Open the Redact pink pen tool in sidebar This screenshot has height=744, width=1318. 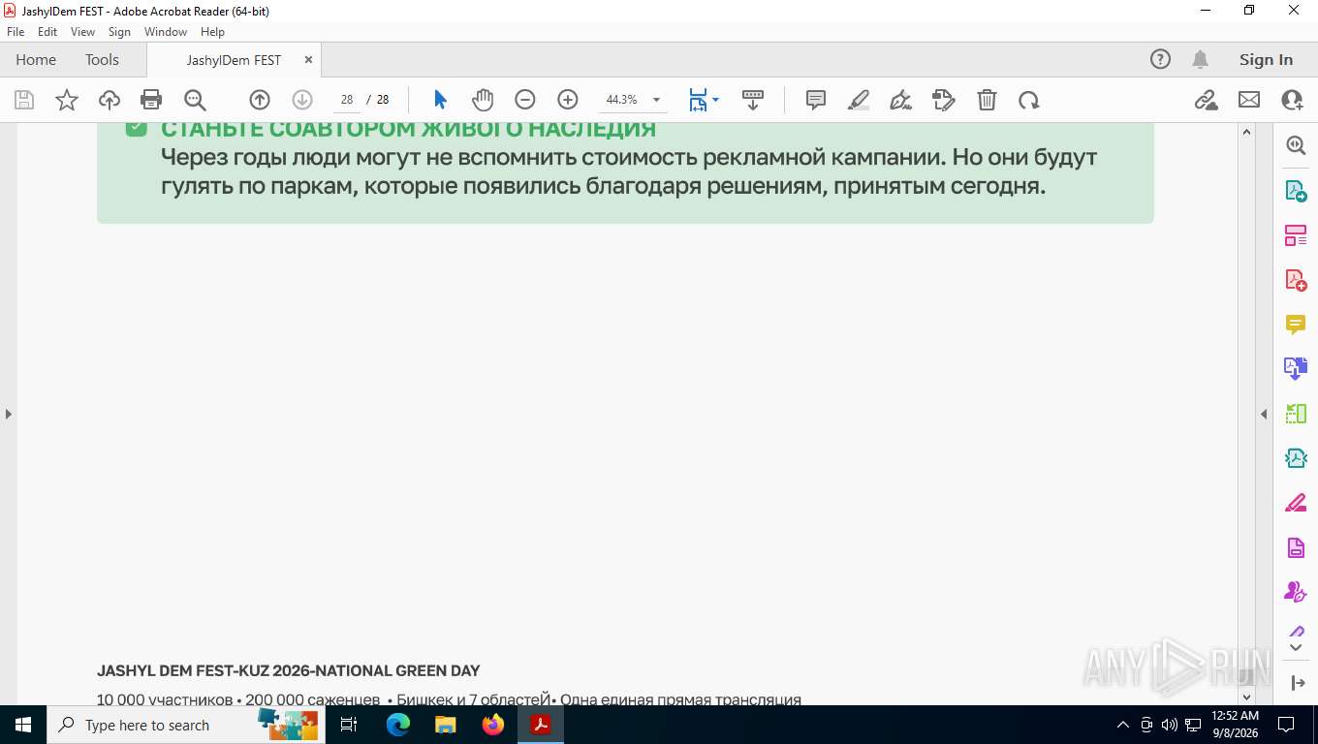[1296, 503]
